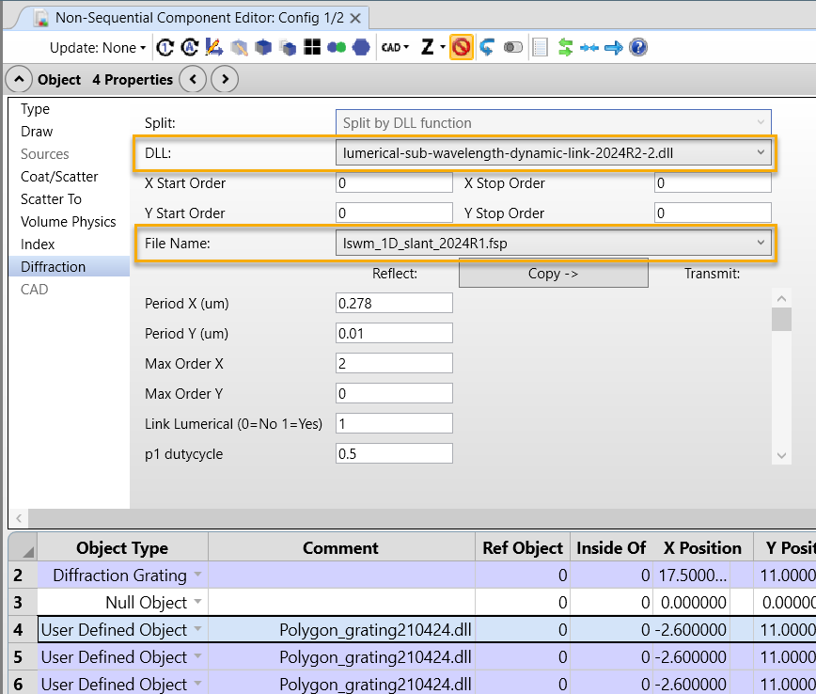
Task: Click the Link Lumerical value field
Action: pyautogui.click(x=394, y=424)
